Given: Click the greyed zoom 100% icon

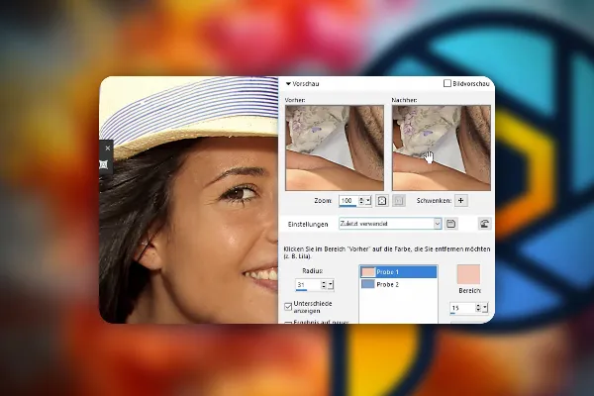Looking at the screenshot, I should [x=399, y=200].
